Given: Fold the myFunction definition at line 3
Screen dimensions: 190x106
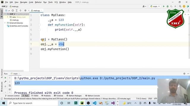Looking at the screenshot, I should 39,25.
